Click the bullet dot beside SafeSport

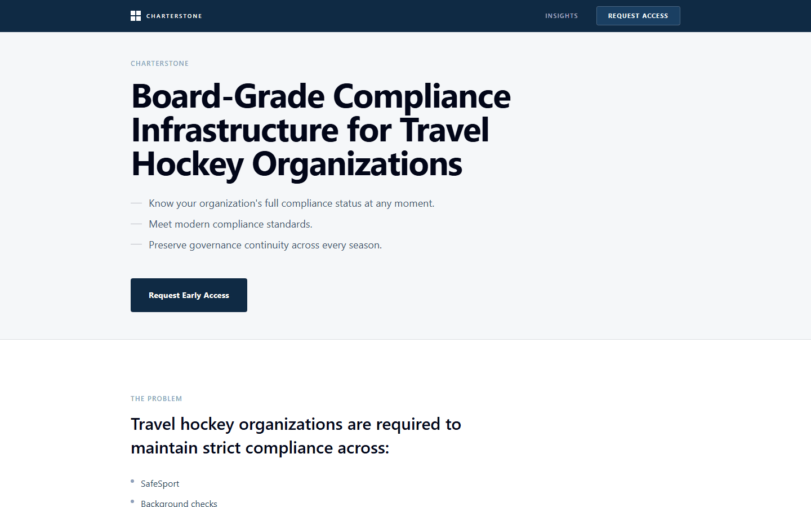pos(132,481)
